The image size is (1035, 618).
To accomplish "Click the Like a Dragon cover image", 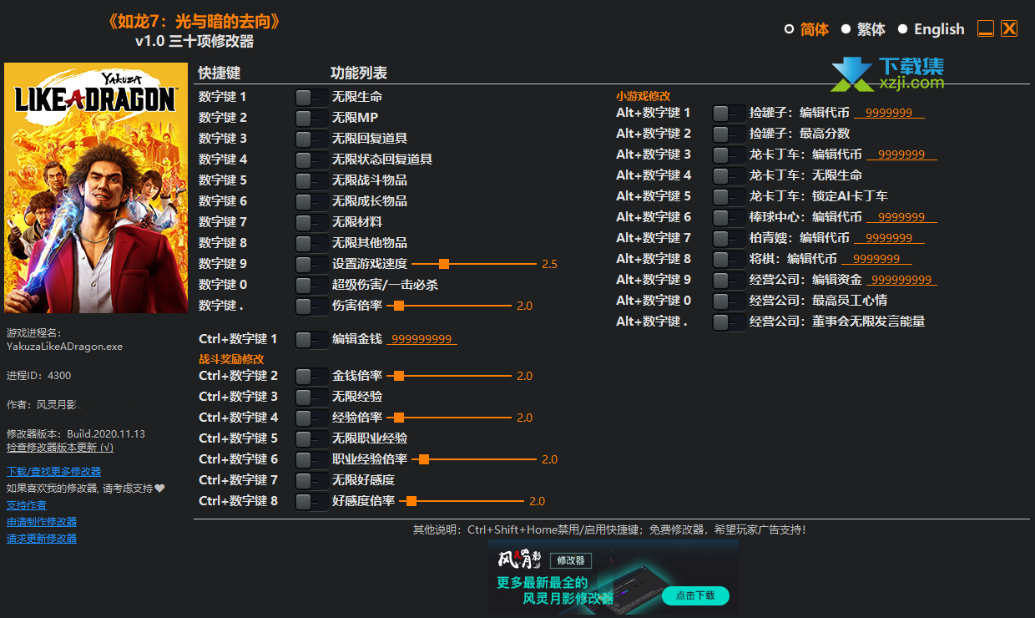I will pyautogui.click(x=96, y=188).
